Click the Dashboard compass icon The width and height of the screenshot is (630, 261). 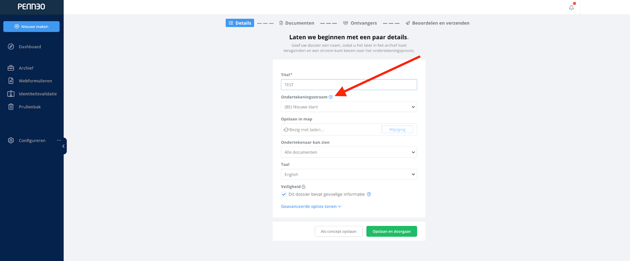[x=11, y=47]
